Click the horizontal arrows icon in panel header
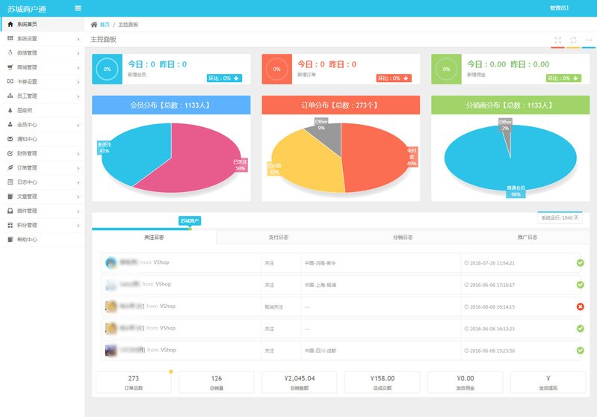597x417 pixels. [589, 40]
